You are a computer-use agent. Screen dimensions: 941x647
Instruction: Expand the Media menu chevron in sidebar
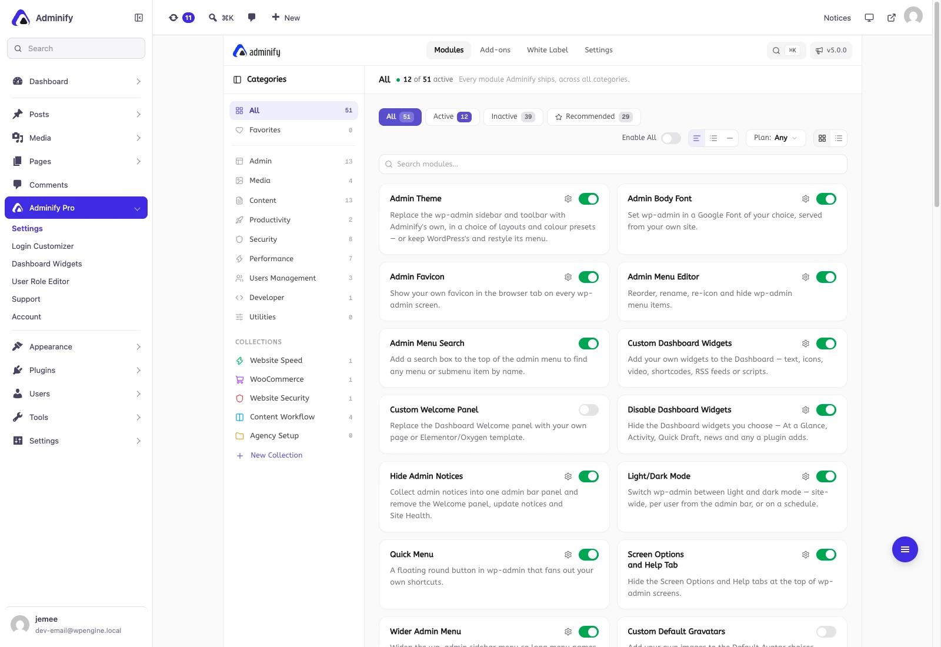tap(138, 138)
